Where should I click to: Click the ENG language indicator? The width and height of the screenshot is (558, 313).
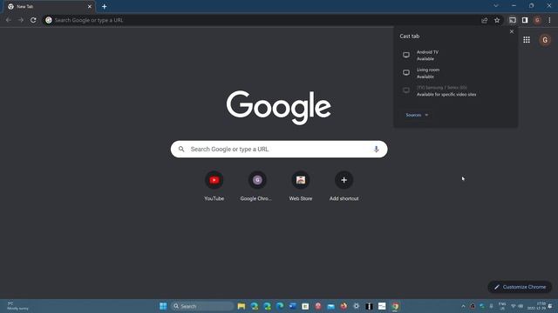502,306
